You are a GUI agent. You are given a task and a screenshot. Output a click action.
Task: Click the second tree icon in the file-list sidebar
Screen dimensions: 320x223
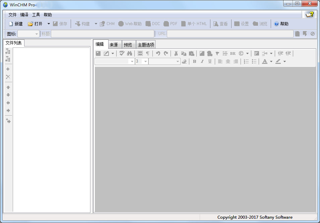point(8,59)
